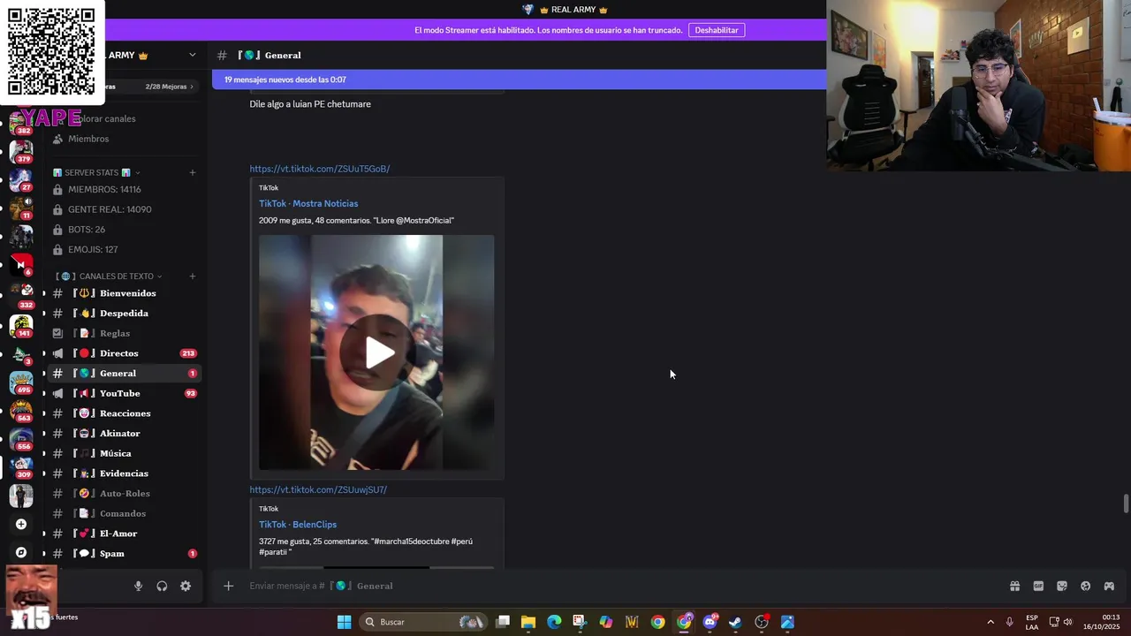Open the gift Nitro icon
The height and width of the screenshot is (636, 1131).
[1014, 586]
